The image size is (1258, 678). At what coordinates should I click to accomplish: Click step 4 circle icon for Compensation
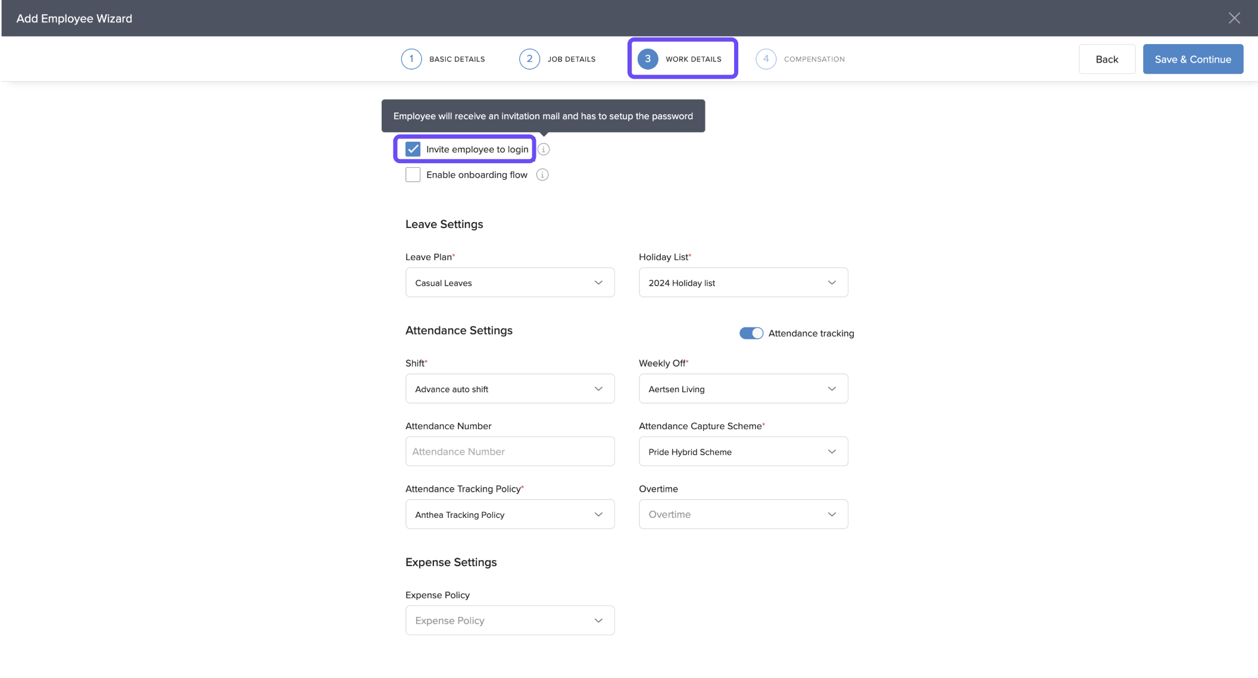[x=766, y=59]
